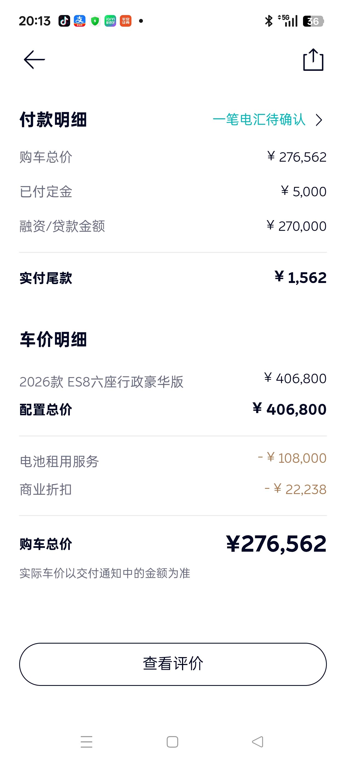The image size is (346, 763).
Task: Select the 商业折扣 discount row
Action: (173, 489)
